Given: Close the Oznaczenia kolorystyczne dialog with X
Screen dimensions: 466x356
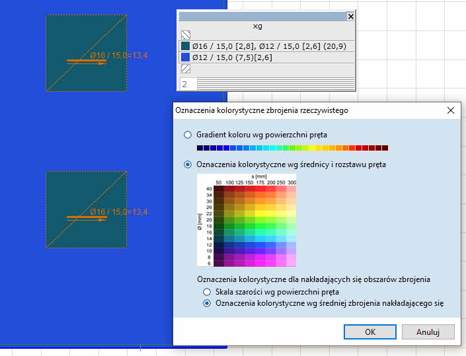Looking at the screenshot, I should click(450, 111).
